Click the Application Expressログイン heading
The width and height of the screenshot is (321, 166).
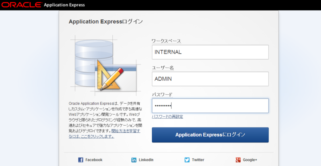click(106, 22)
